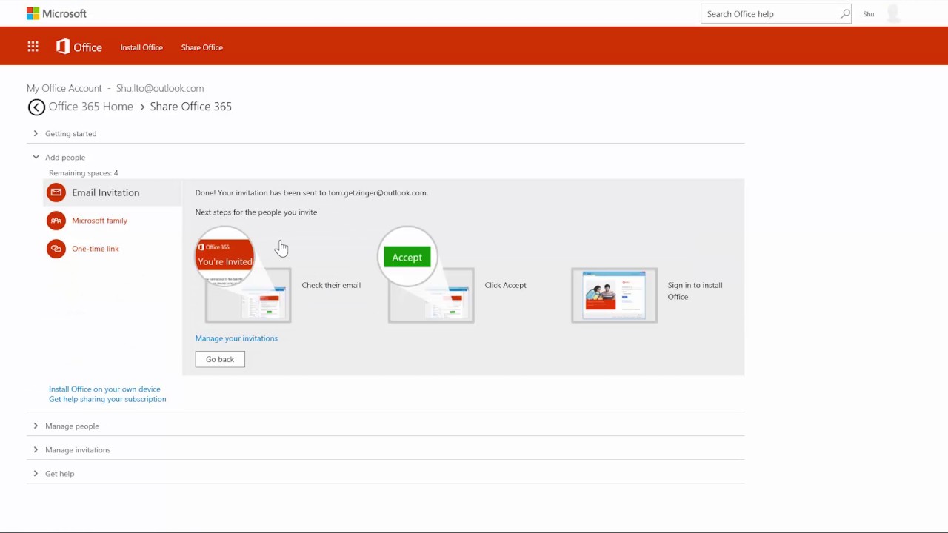
Task: Open Get help sharing your subscription link
Action: (x=107, y=399)
